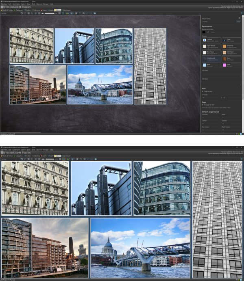Viewport: 244px width, 281px height.
Task: Switch to Dashboard tab in bottom window
Action: [x=66, y=156]
